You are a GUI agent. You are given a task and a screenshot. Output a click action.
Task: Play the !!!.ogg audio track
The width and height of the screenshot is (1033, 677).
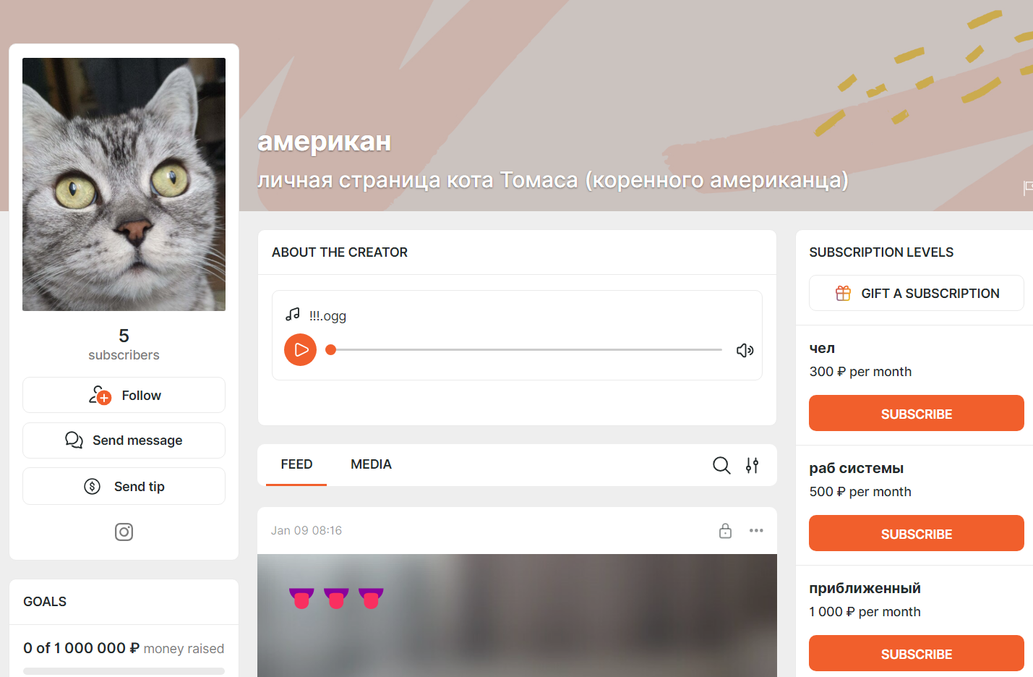[301, 350]
